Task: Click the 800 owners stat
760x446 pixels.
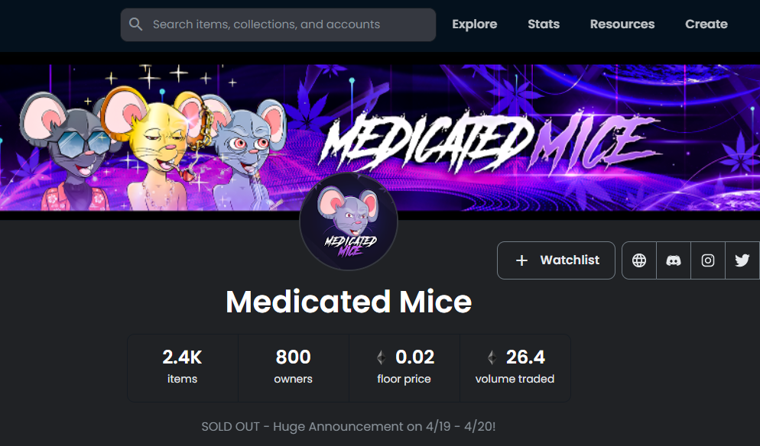Action: [x=293, y=367]
